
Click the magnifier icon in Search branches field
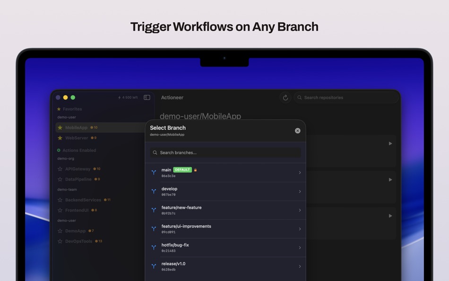(x=155, y=152)
